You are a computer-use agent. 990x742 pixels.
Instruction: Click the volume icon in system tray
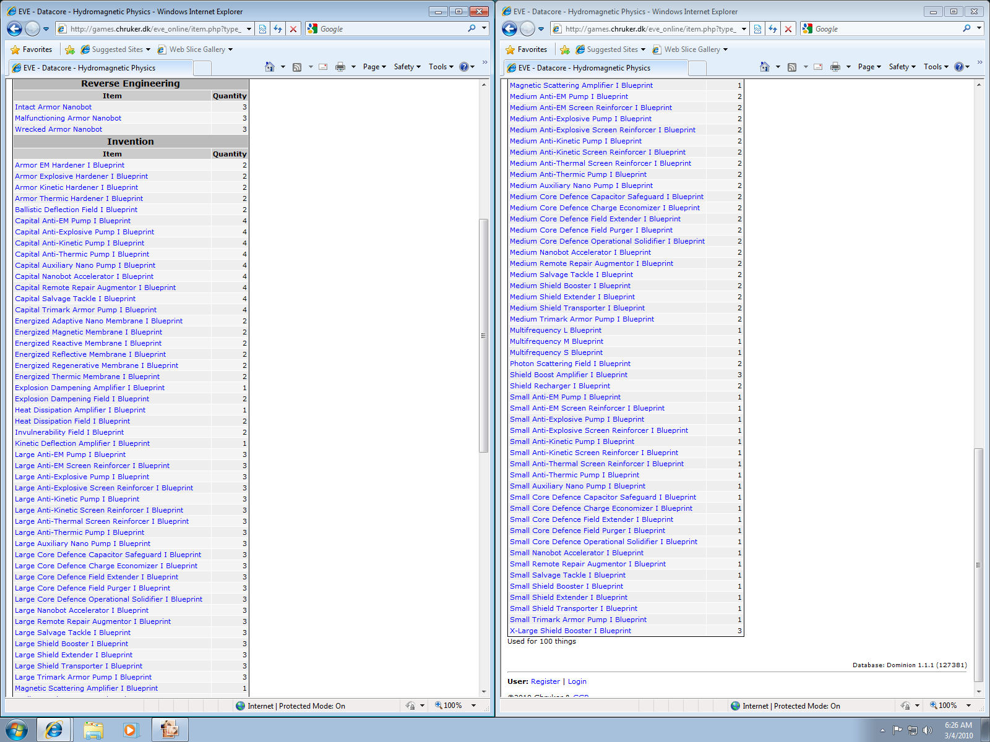point(928,730)
